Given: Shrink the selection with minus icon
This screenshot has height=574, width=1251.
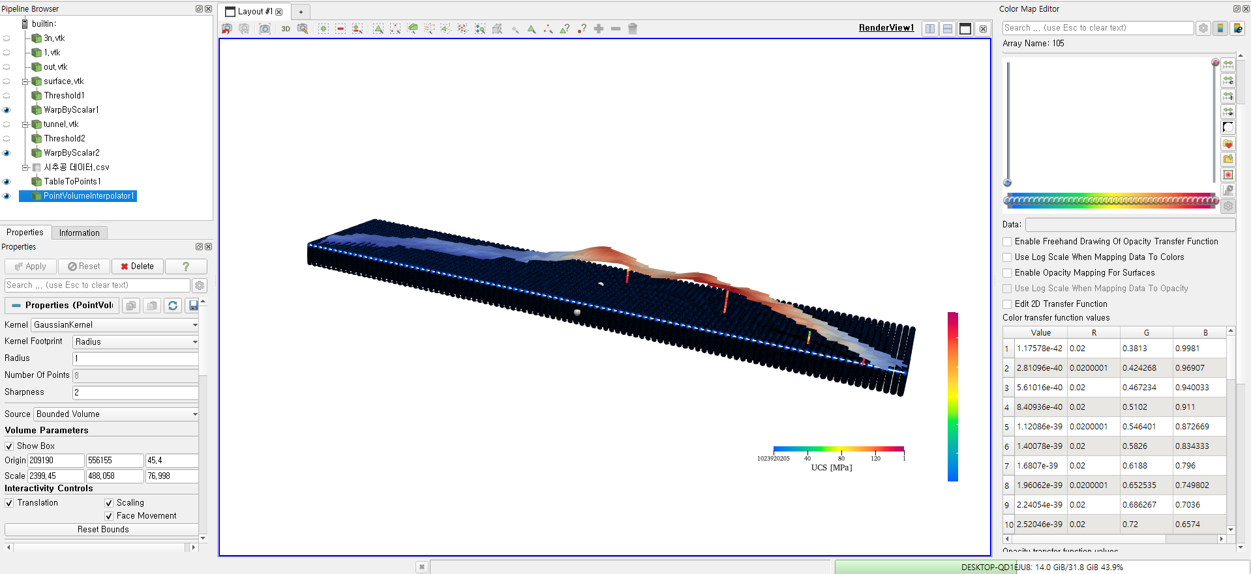Looking at the screenshot, I should tap(616, 29).
